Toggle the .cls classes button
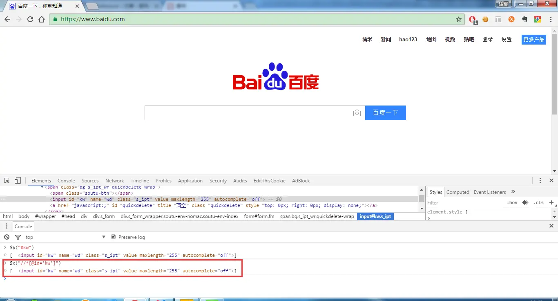The image size is (558, 301). [539, 202]
